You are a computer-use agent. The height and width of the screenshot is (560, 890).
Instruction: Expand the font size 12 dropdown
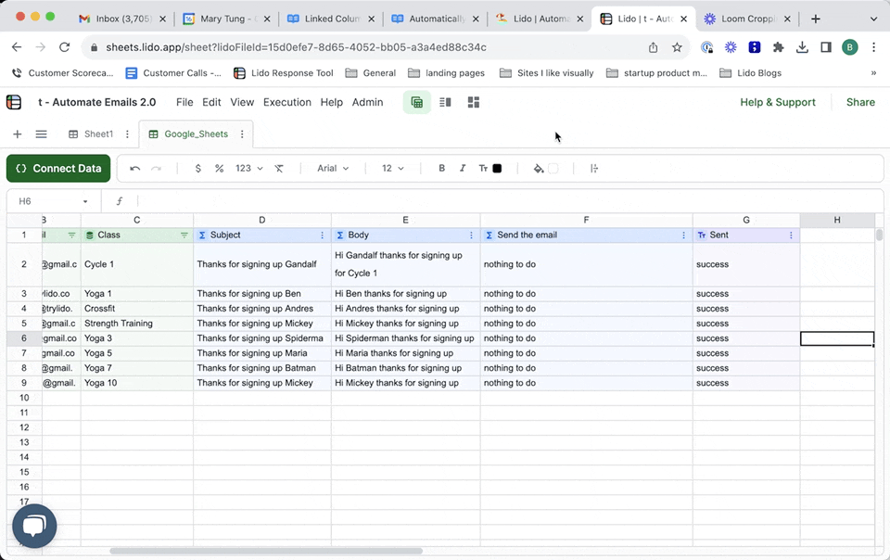point(393,169)
